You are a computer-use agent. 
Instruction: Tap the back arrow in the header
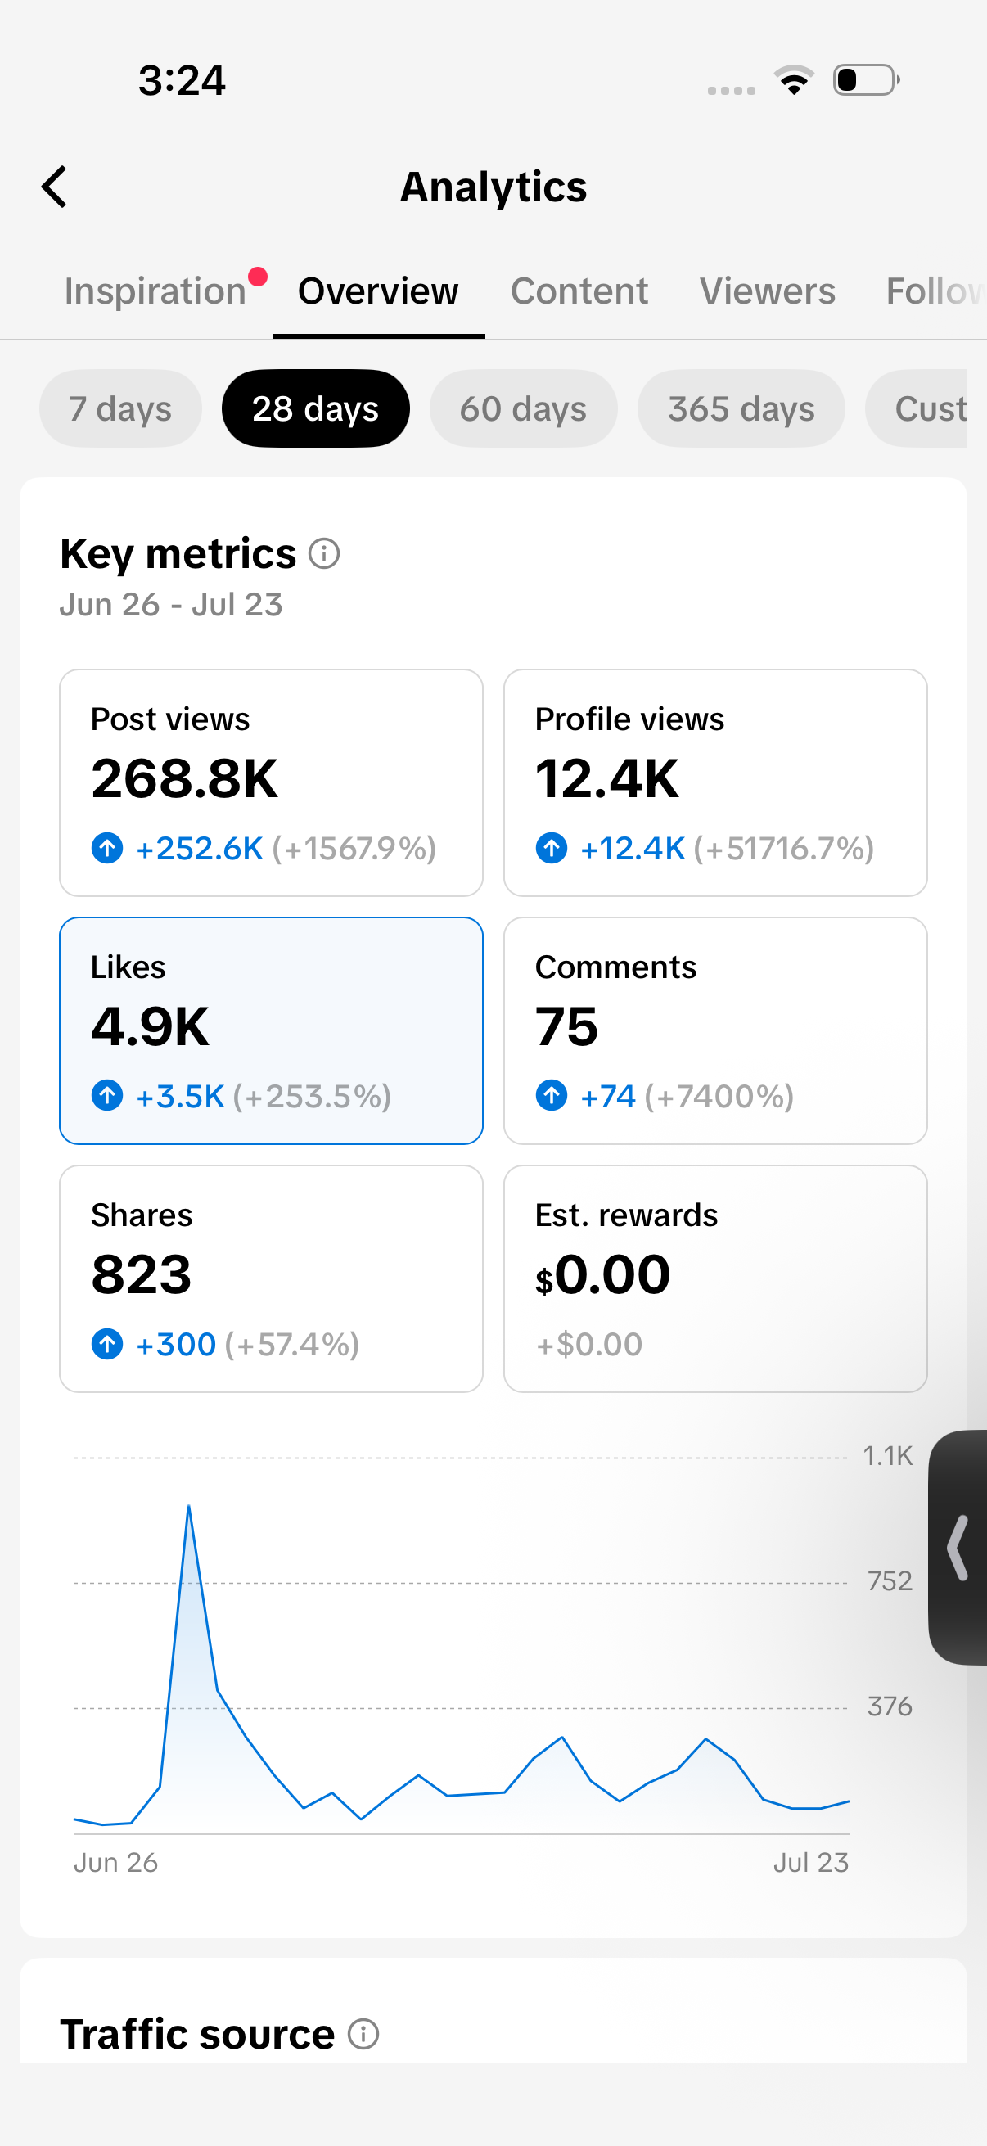coord(54,187)
